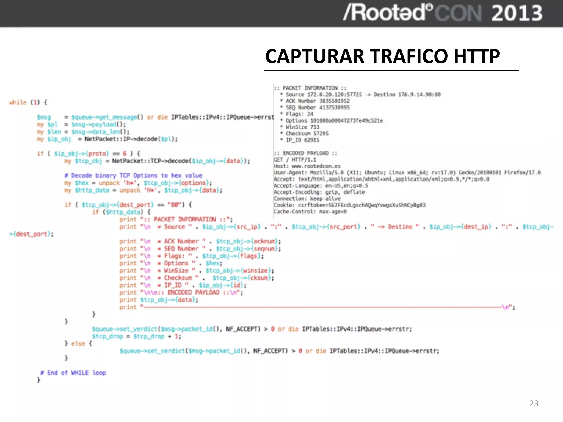Click the 'Decode binary TCP Options' comment
The width and height of the screenshot is (563, 422).
click(x=133, y=176)
